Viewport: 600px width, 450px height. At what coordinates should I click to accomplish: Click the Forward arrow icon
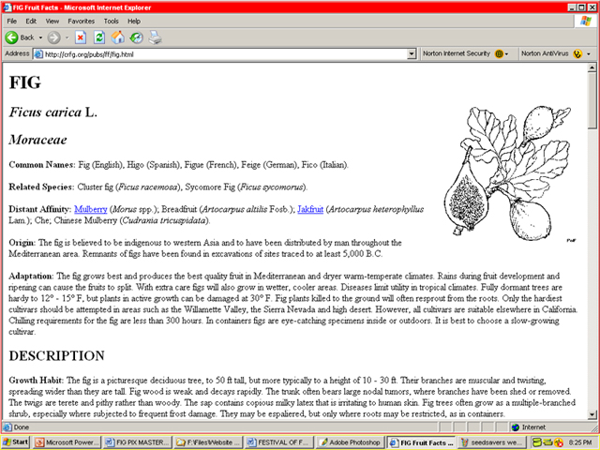point(54,37)
